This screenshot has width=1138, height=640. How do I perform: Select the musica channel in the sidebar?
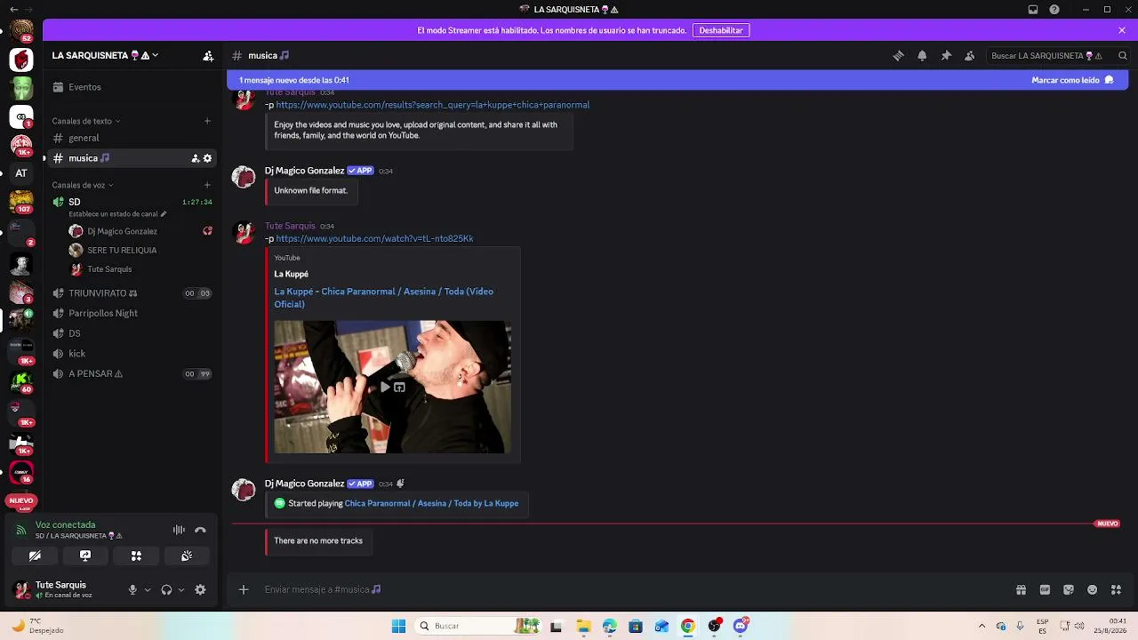coord(132,158)
